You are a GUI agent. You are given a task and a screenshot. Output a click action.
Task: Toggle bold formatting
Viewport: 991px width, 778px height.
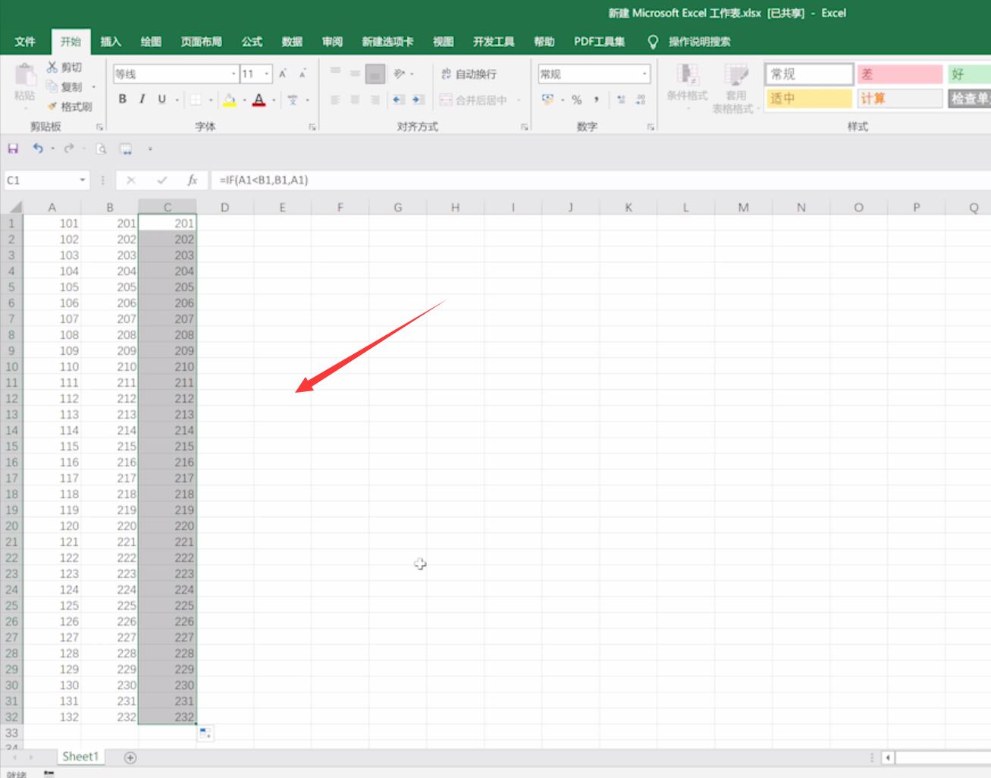click(123, 99)
